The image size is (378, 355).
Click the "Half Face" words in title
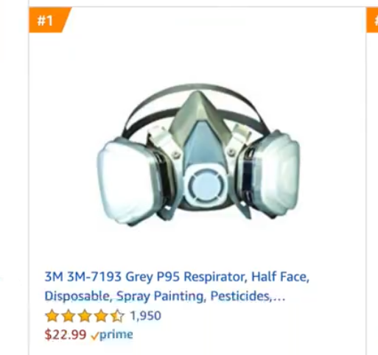coord(280,276)
